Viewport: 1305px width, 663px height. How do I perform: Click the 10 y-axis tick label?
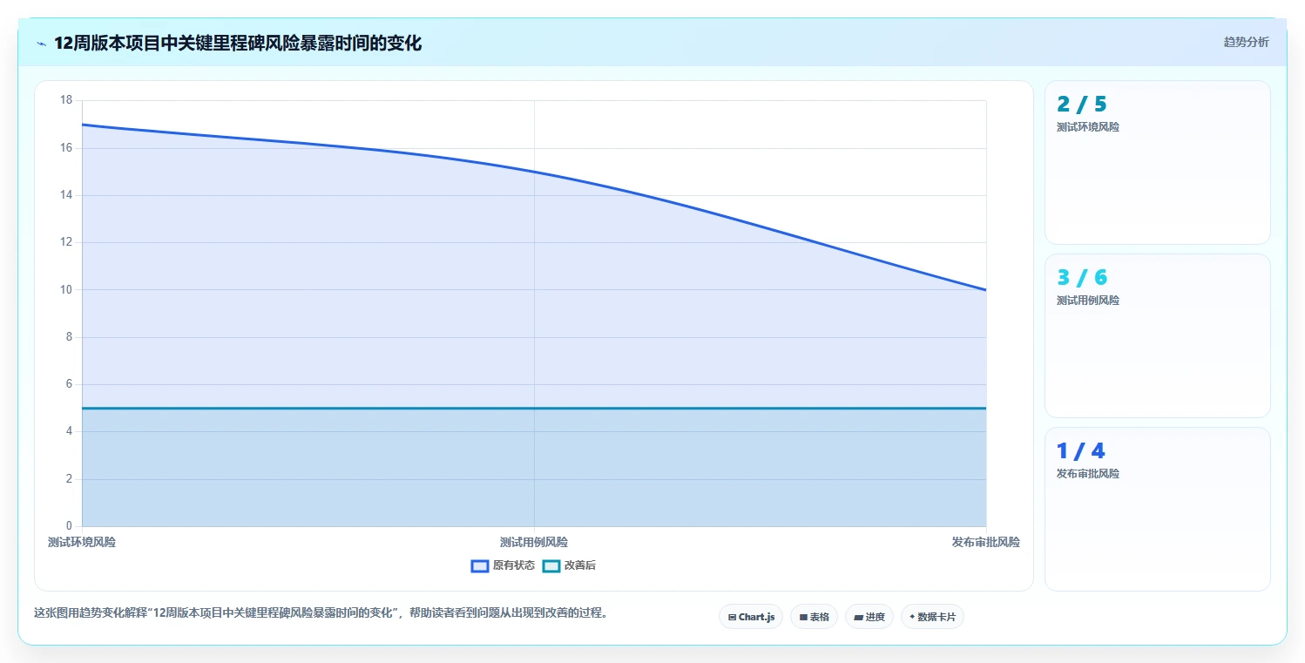point(66,289)
